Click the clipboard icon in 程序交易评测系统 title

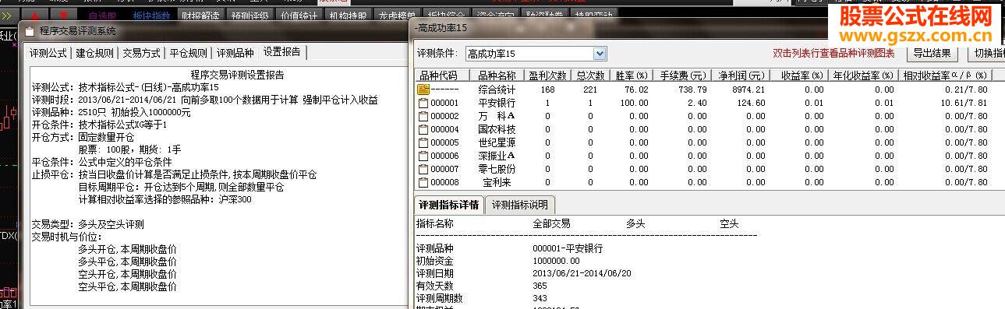(30, 32)
